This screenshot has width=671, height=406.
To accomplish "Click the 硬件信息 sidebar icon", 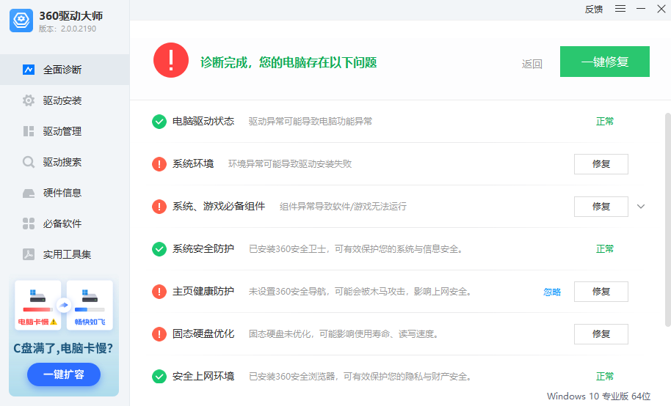I will [29, 193].
